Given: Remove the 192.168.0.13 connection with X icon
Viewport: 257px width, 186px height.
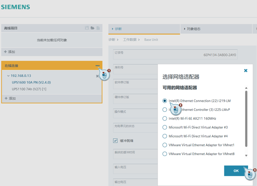Looking at the screenshot, I should click(97, 76).
